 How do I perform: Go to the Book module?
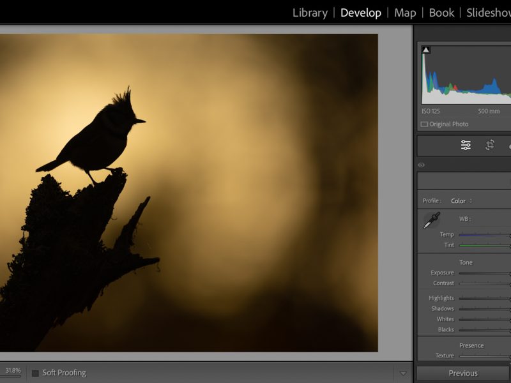pyautogui.click(x=441, y=13)
